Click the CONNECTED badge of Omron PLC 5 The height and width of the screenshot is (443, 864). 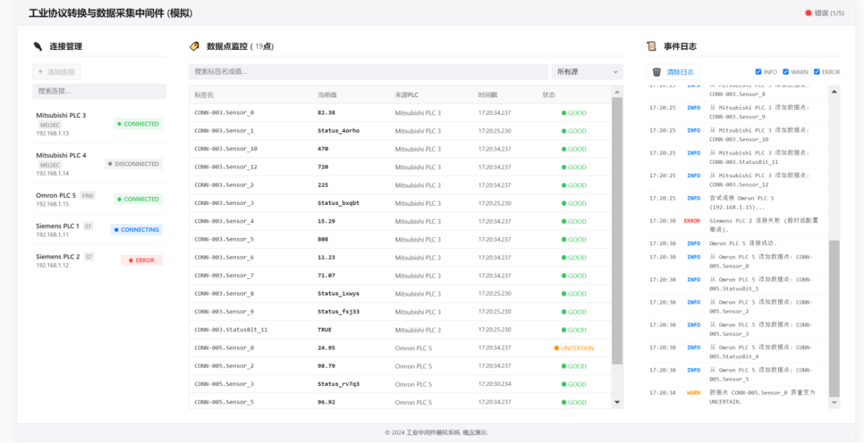[139, 199]
